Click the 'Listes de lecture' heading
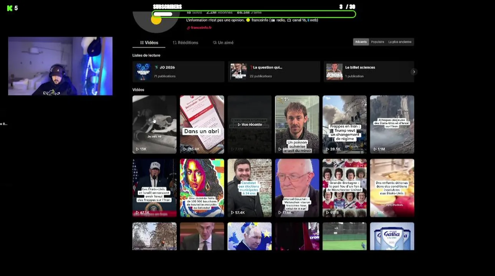The image size is (495, 276). pyautogui.click(x=146, y=55)
